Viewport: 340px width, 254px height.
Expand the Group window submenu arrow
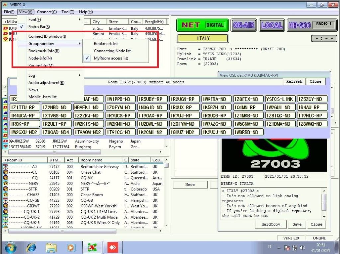tap(80, 43)
